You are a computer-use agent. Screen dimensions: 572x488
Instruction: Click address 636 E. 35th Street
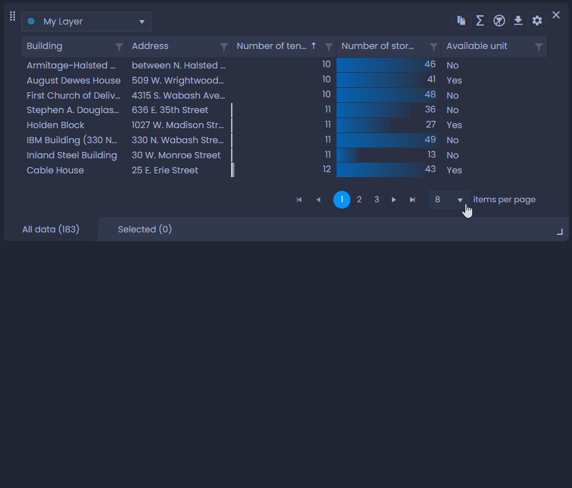point(170,110)
